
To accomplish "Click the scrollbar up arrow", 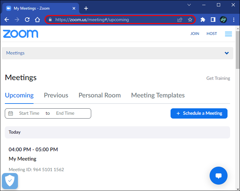I will (x=238, y=29).
